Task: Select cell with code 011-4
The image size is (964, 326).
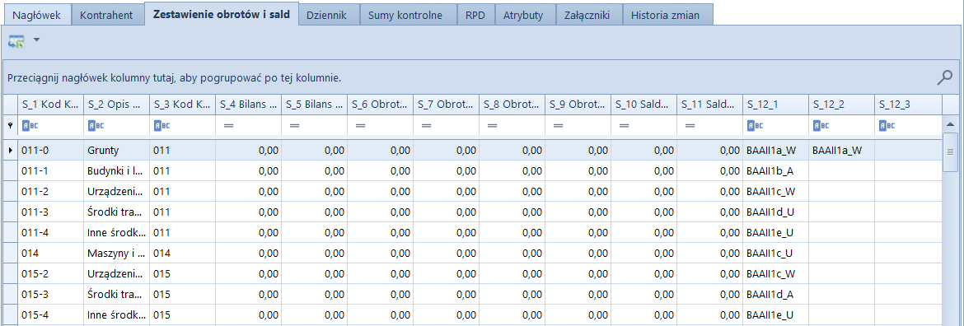Action: point(50,232)
